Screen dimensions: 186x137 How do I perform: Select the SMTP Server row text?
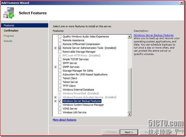[70, 63]
